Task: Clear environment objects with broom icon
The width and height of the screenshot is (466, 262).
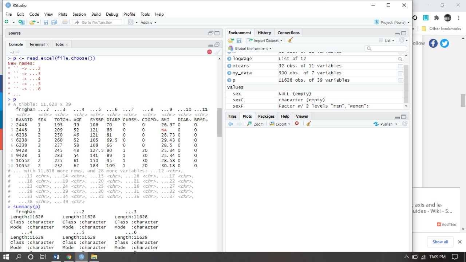Action: point(290,40)
